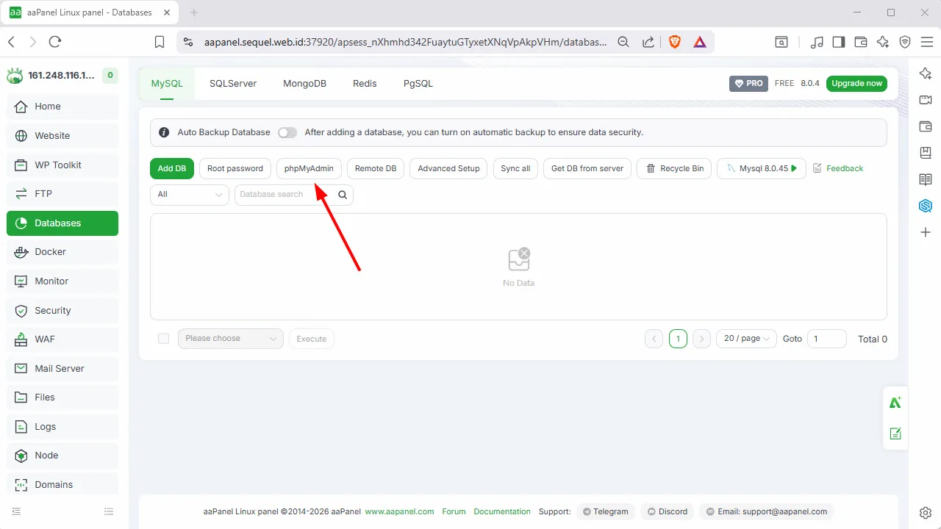Screen dimensions: 941x529
Task: Open FTP in the sidebar
Action: [62, 194]
